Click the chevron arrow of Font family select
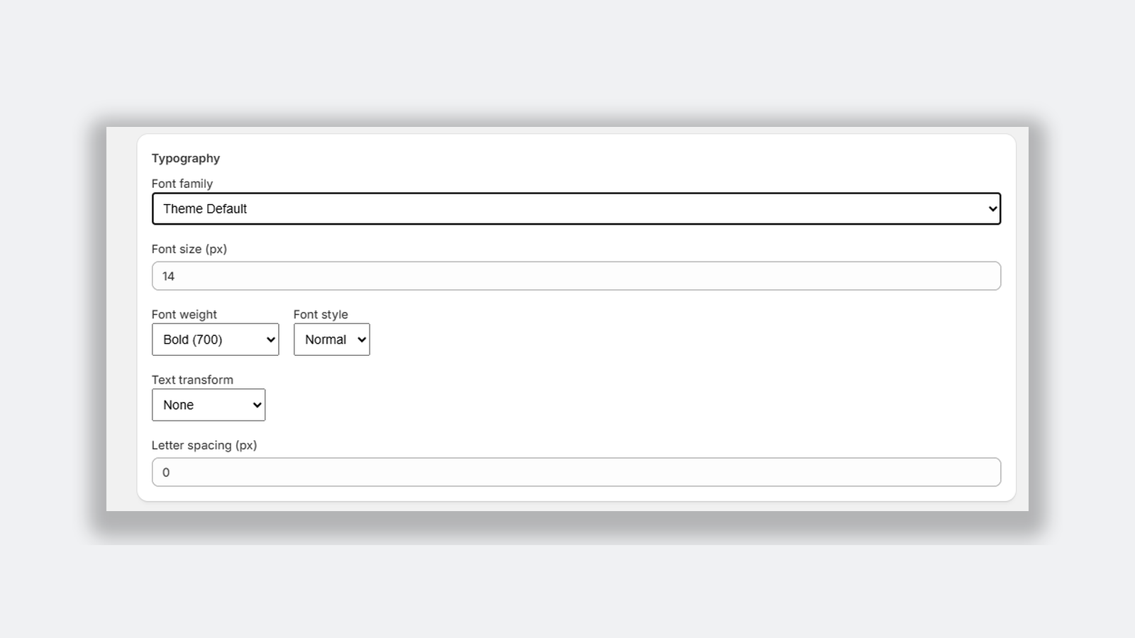This screenshot has width=1135, height=638. pyautogui.click(x=992, y=209)
